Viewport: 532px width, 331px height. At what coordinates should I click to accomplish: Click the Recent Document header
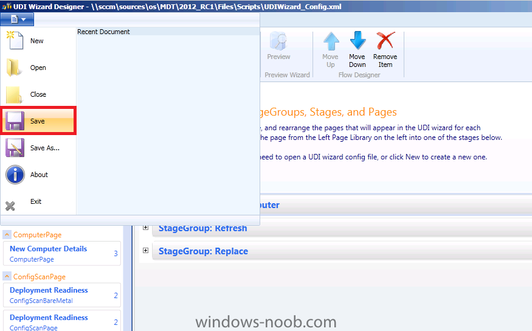coord(103,32)
